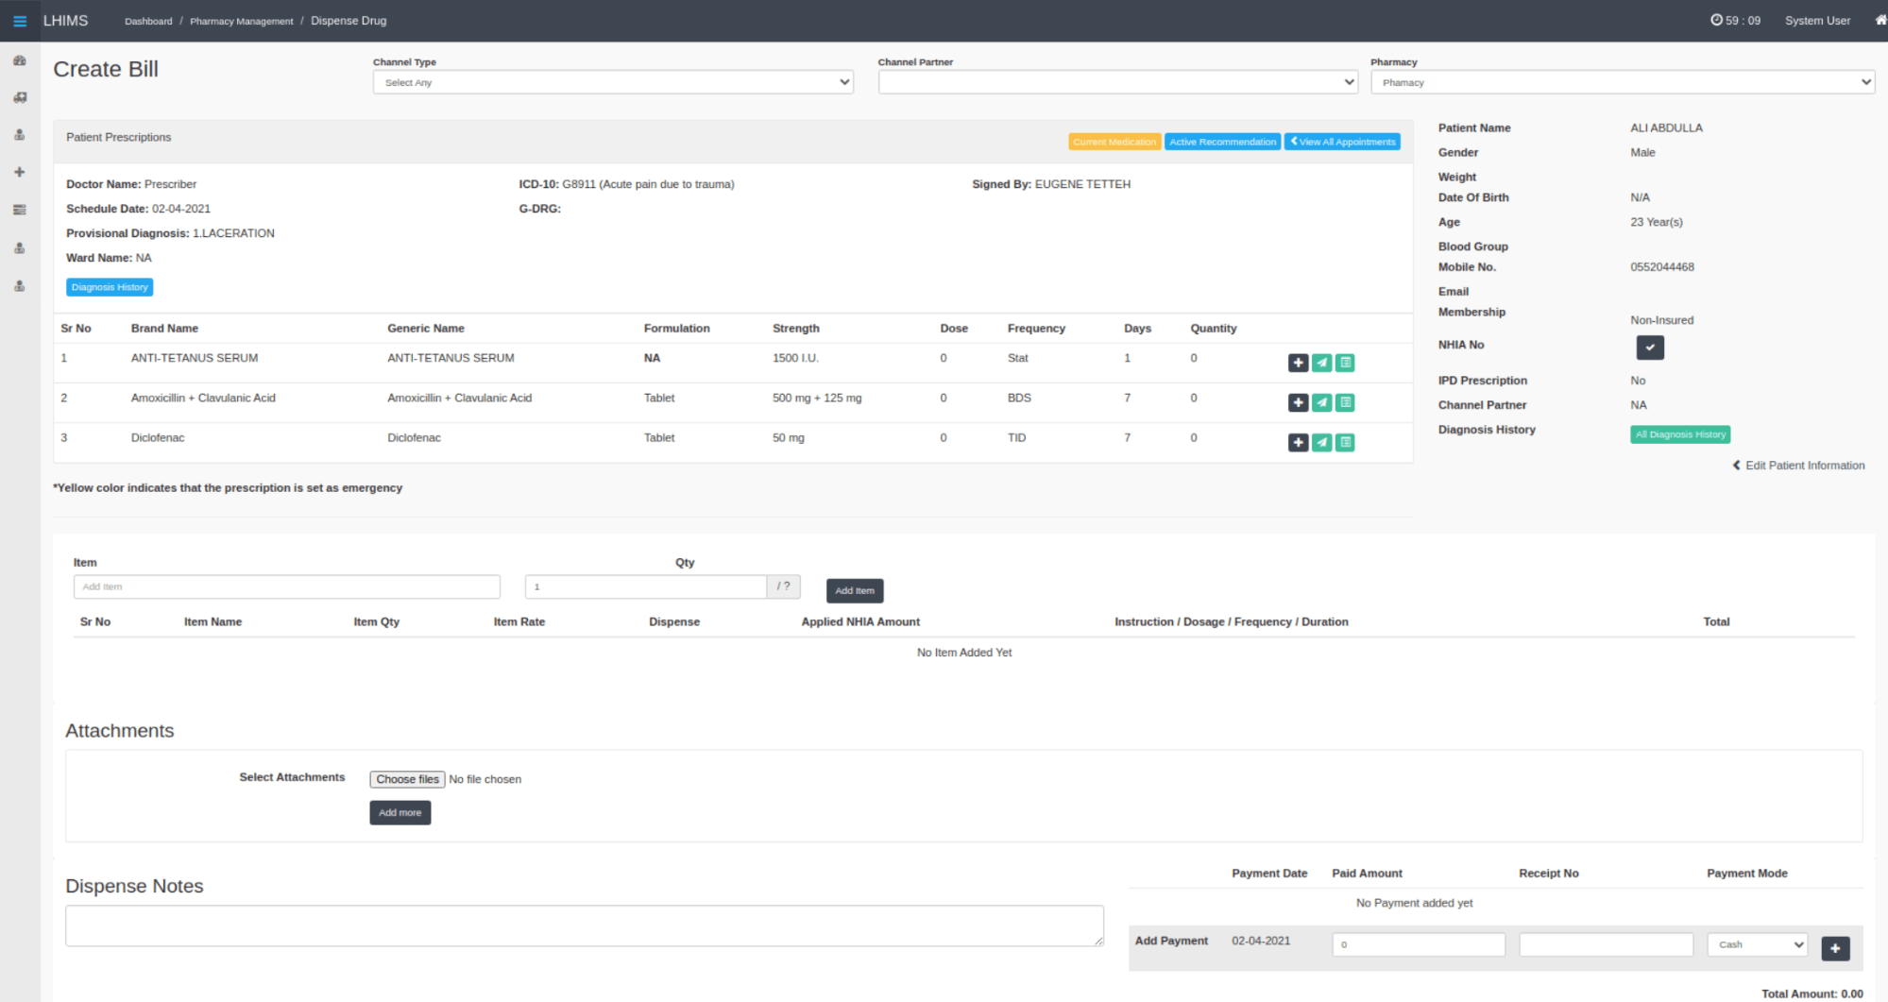The height and width of the screenshot is (1002, 1888).
Task: Open Edit Patient Information link
Action: point(1803,466)
